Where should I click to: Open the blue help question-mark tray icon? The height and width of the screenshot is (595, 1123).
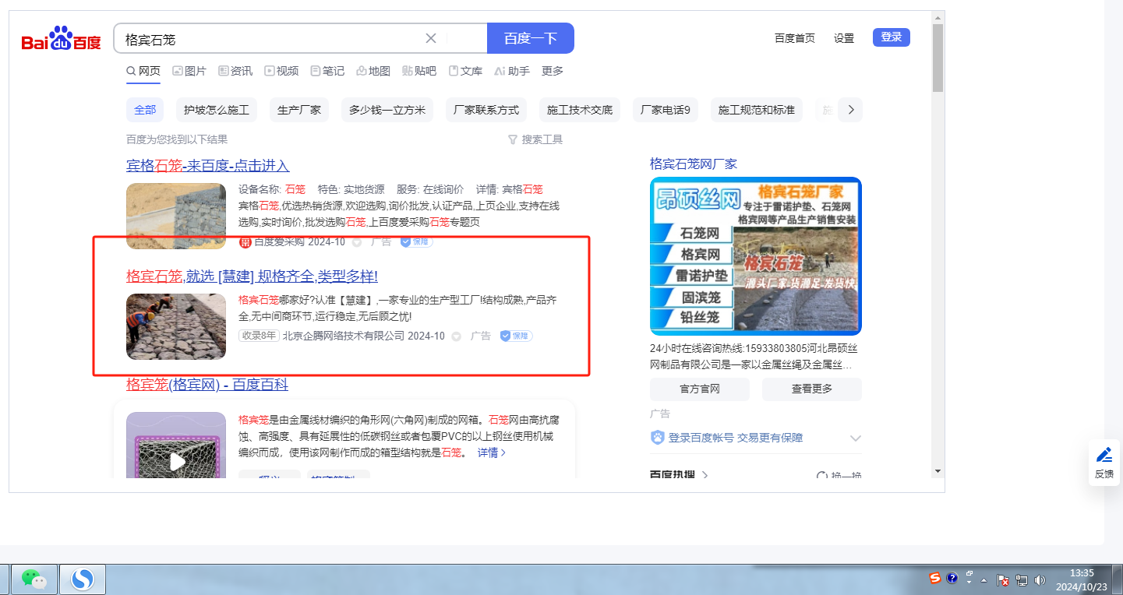(x=952, y=579)
